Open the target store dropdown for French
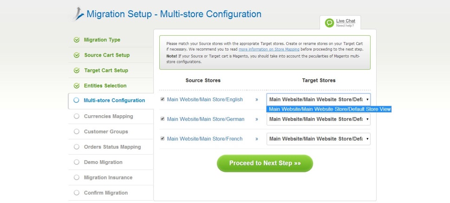This screenshot has height=203, width=450. click(319, 139)
